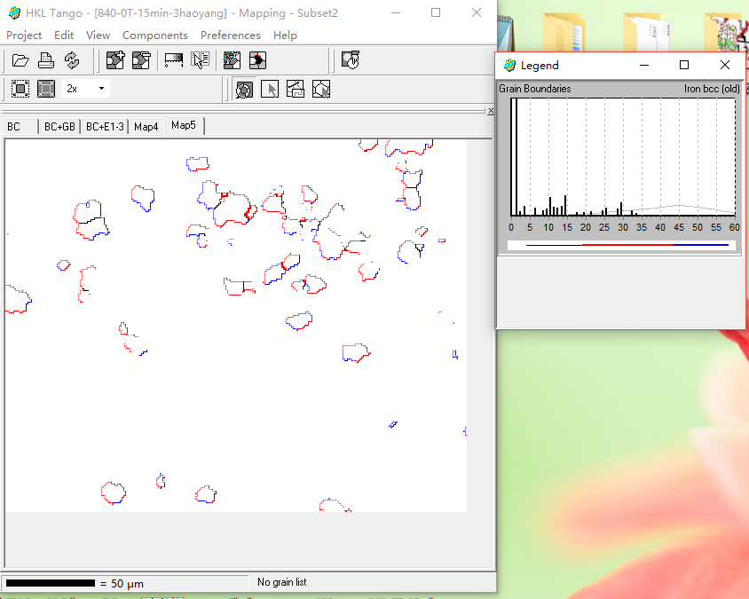Open the noise reduction map icon
The image size is (749, 599).
(x=232, y=60)
